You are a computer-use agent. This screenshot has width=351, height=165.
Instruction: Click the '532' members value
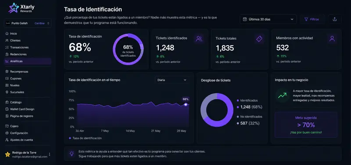pyautogui.click(x=283, y=48)
